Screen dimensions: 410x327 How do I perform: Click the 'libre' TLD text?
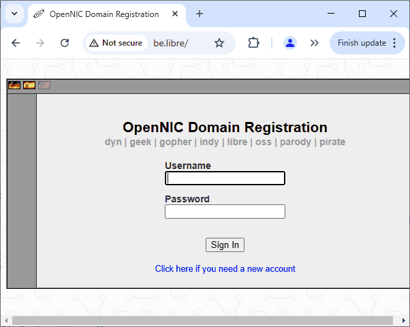coord(237,142)
